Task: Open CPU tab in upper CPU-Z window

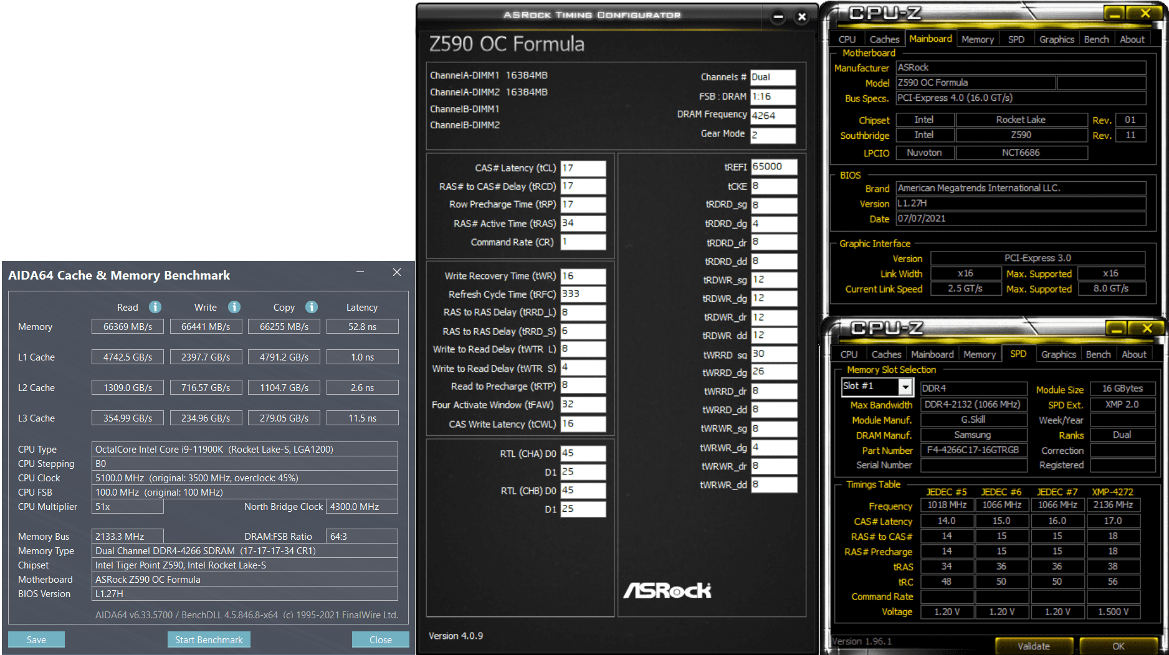Action: click(847, 39)
